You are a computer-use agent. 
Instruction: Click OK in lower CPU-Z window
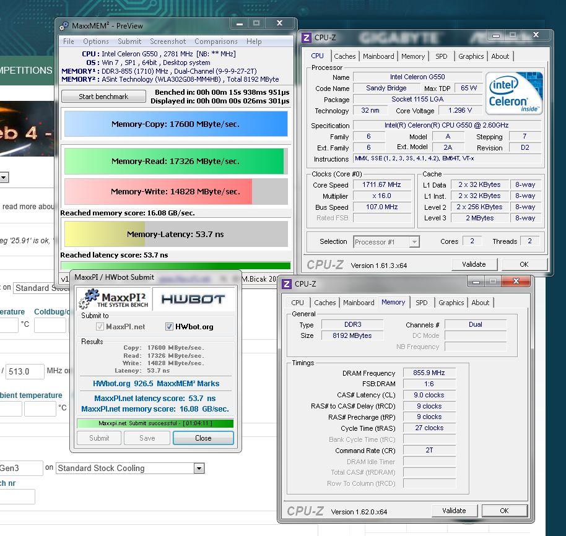pyautogui.click(x=504, y=511)
